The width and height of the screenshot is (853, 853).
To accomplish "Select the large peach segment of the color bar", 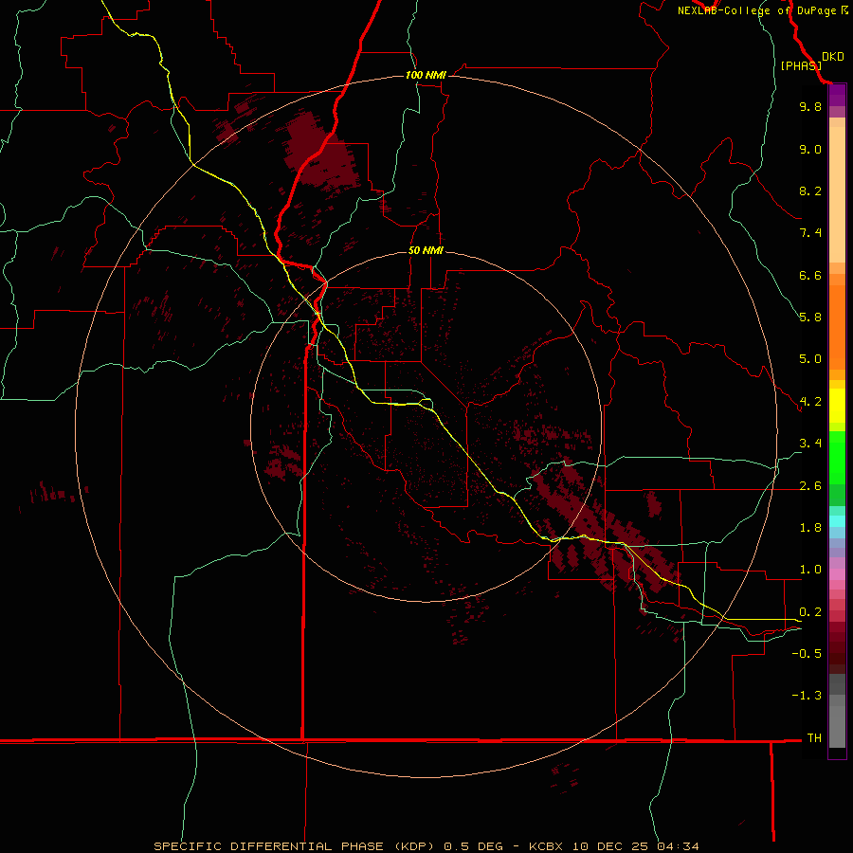I will pos(837,194).
